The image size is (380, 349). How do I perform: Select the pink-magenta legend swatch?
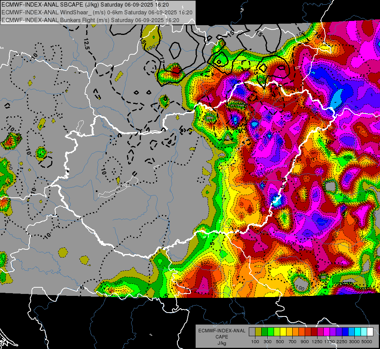(320, 332)
